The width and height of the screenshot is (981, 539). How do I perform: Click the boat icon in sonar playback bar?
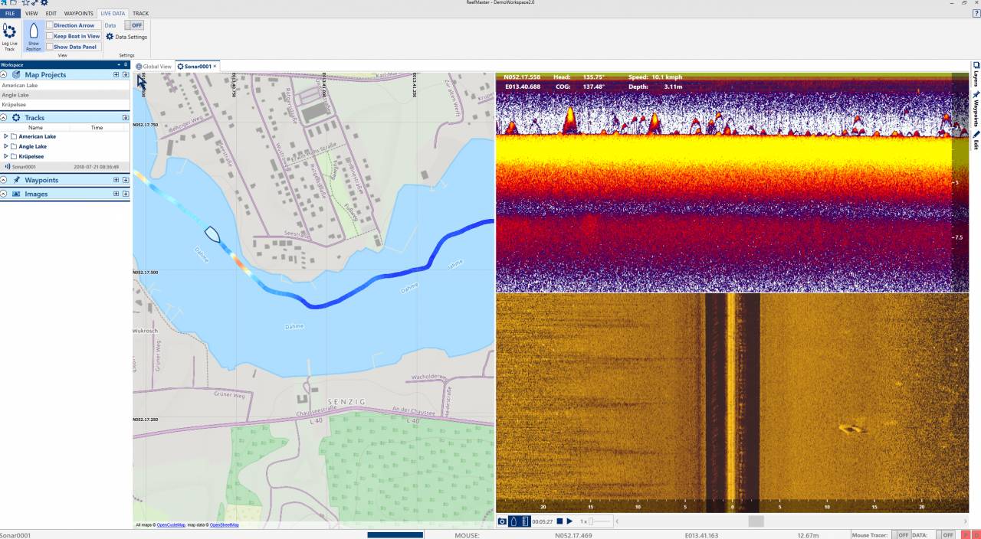tap(513, 521)
